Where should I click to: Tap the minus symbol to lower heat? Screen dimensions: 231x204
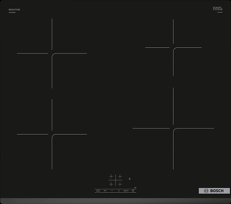112,191
